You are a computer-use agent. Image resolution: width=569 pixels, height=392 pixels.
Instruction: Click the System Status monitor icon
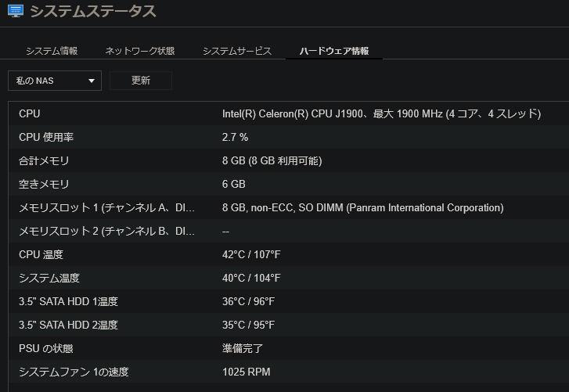[16, 11]
